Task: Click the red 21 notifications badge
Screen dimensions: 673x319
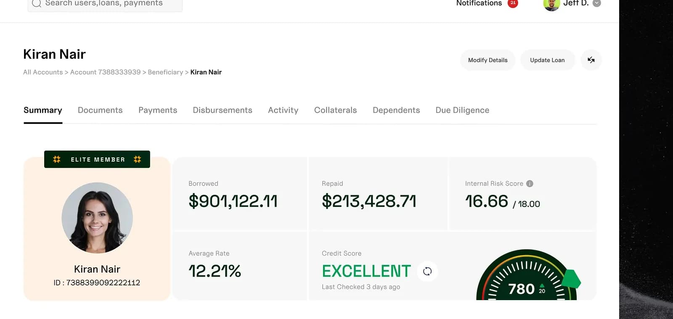Action: point(513,3)
